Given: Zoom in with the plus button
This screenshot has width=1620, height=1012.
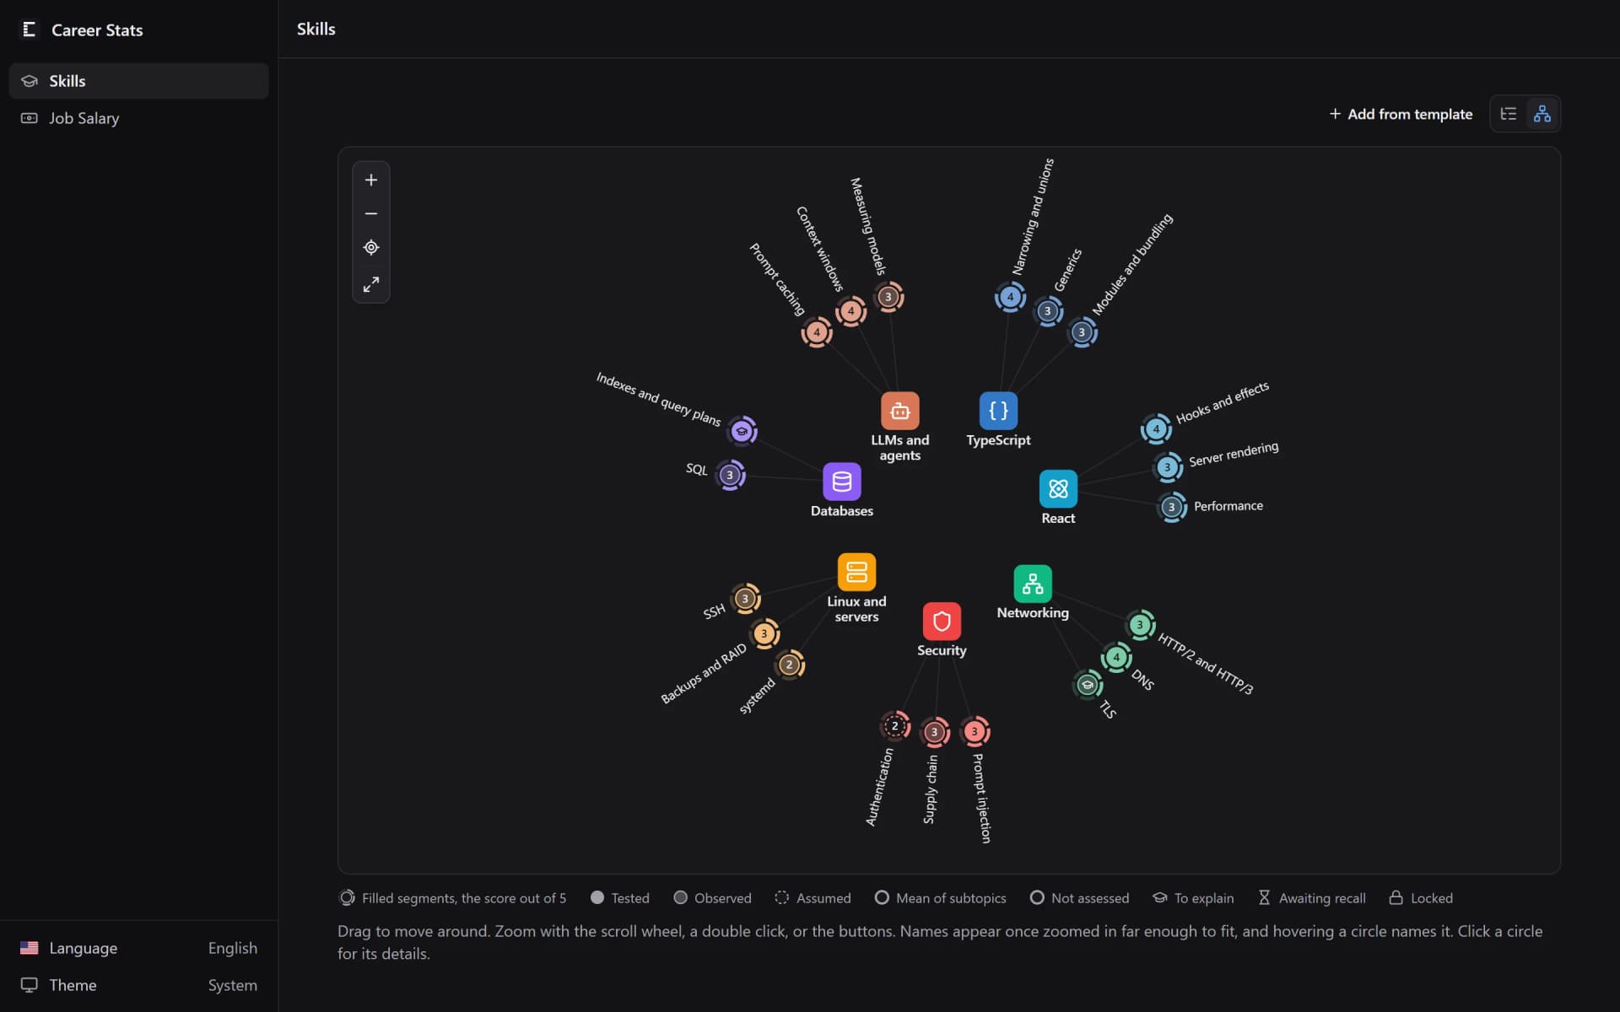Looking at the screenshot, I should pyautogui.click(x=370, y=180).
